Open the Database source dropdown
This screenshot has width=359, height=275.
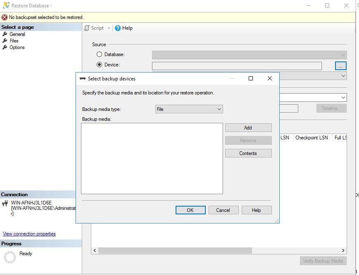[x=250, y=55]
